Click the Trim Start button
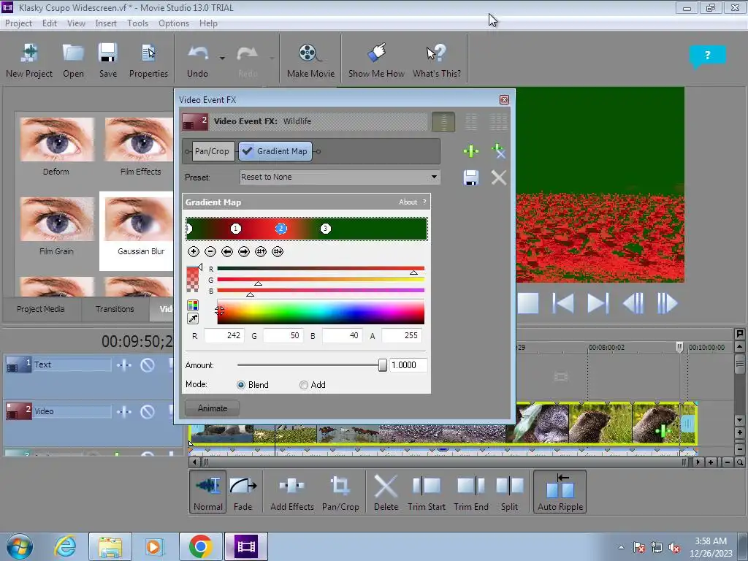The height and width of the screenshot is (561, 748). pyautogui.click(x=427, y=492)
